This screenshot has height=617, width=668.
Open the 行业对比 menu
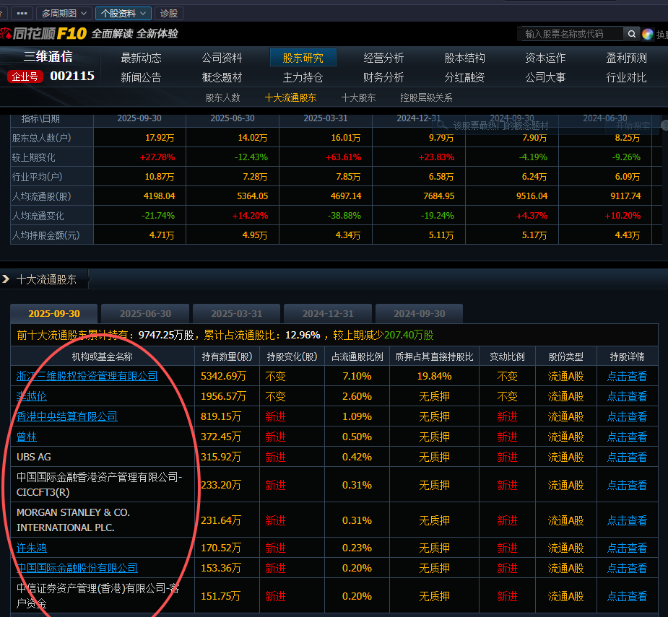point(626,77)
